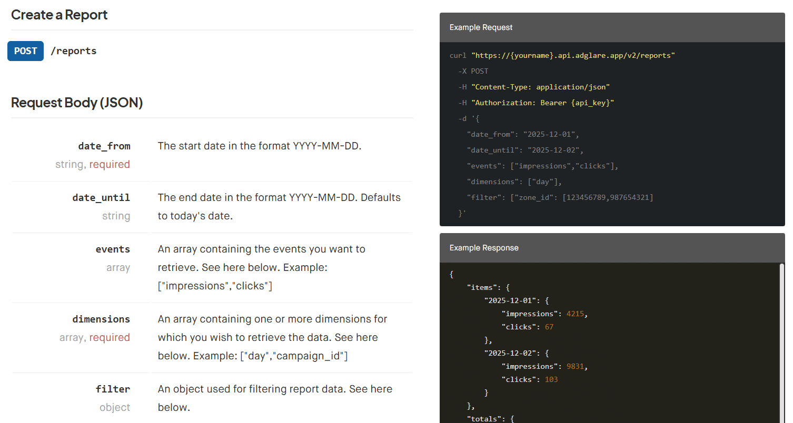This screenshot has width=793, height=423.
Task: Click the red required label under date_from
Action: coord(110,165)
